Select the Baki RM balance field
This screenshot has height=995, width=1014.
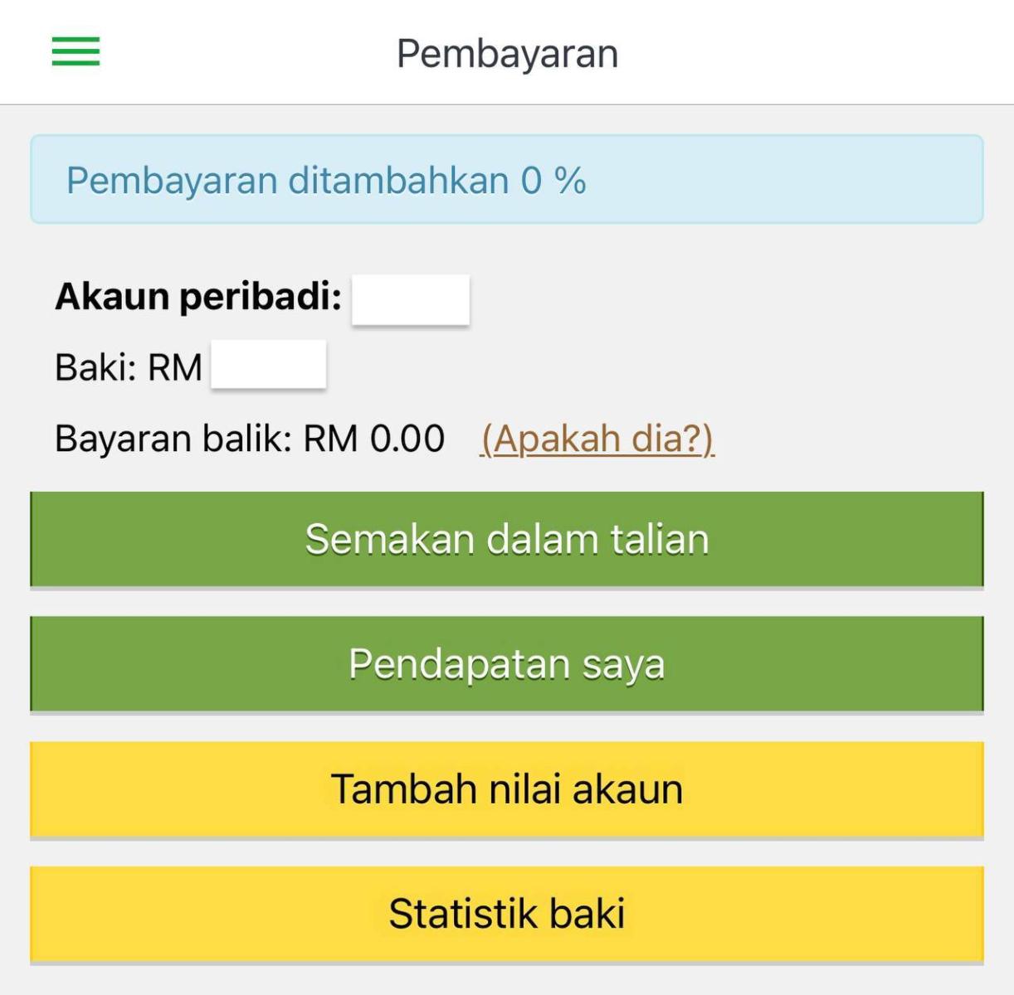coord(270,362)
